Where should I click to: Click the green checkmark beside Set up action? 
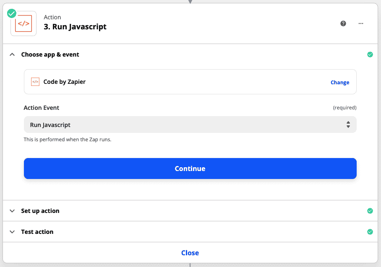tap(370, 211)
